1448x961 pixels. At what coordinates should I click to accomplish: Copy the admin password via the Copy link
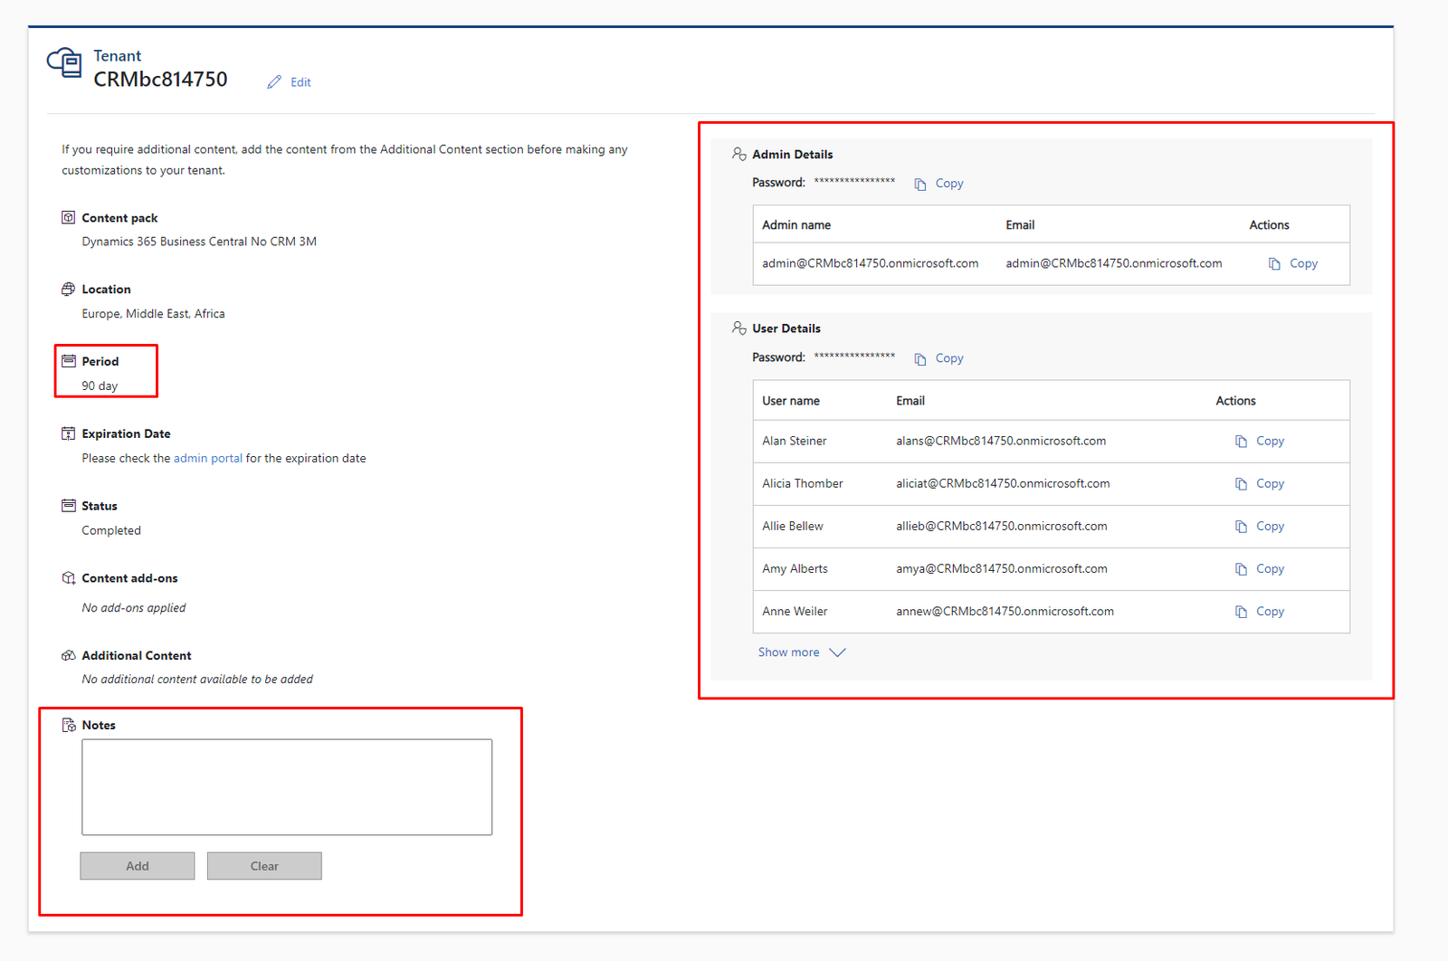point(949,183)
